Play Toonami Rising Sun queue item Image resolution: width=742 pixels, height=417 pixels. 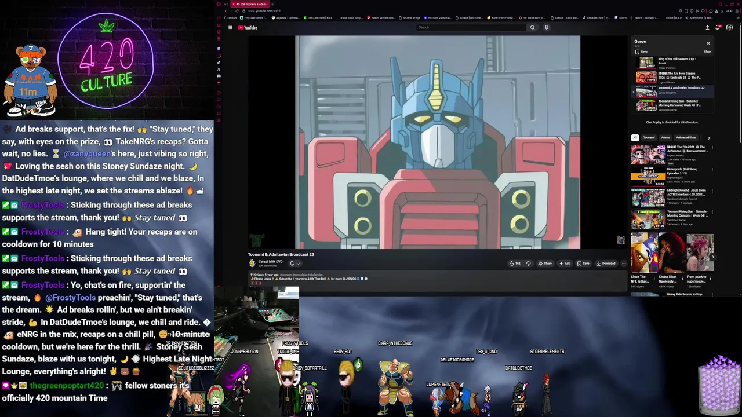[672, 105]
